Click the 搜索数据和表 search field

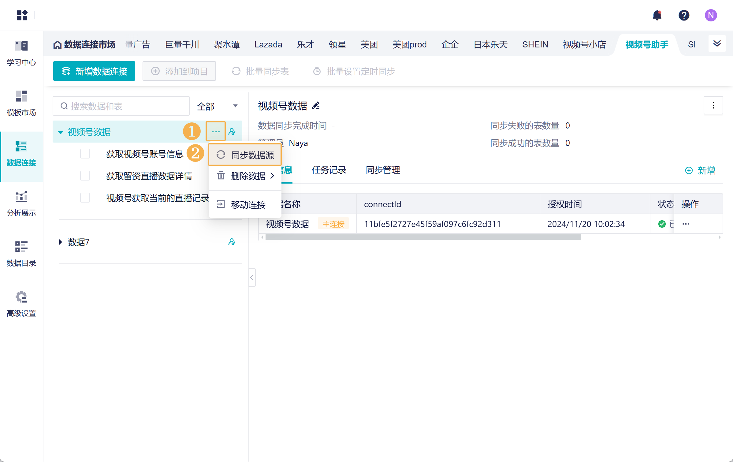(x=121, y=106)
